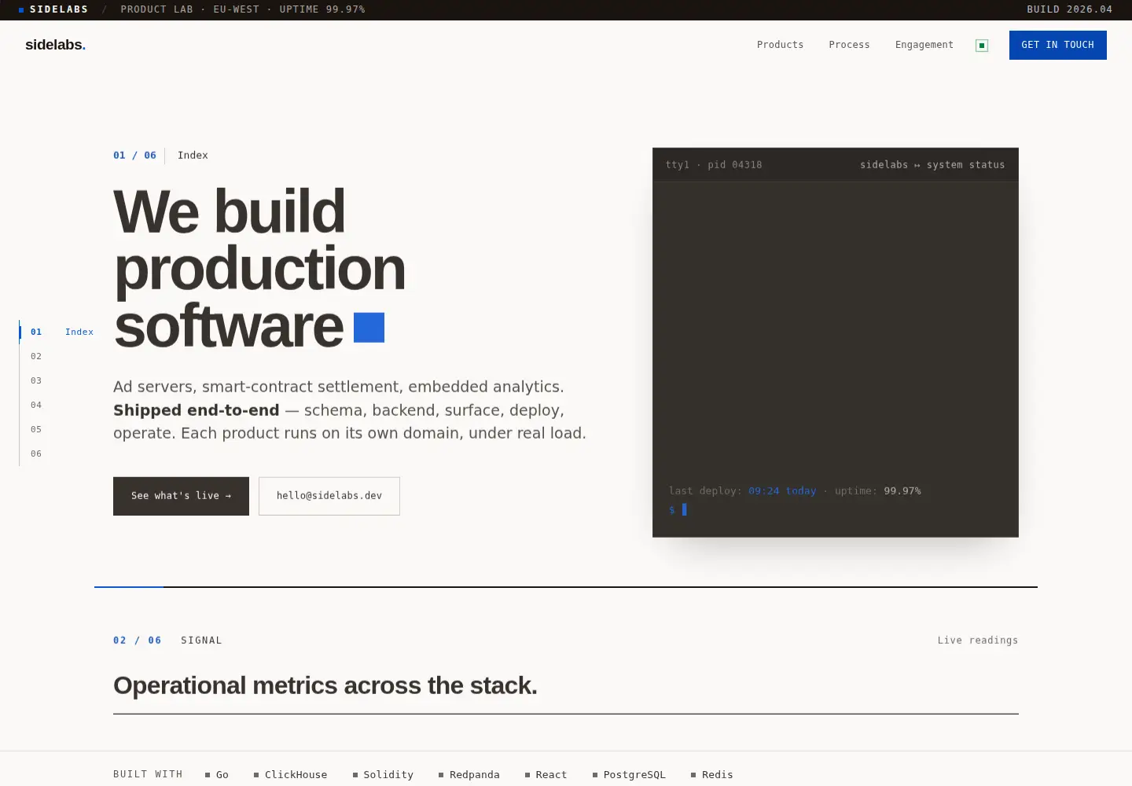Click 'sidelabs ↦ system status' terminal label
1132x786 pixels.
(x=932, y=165)
